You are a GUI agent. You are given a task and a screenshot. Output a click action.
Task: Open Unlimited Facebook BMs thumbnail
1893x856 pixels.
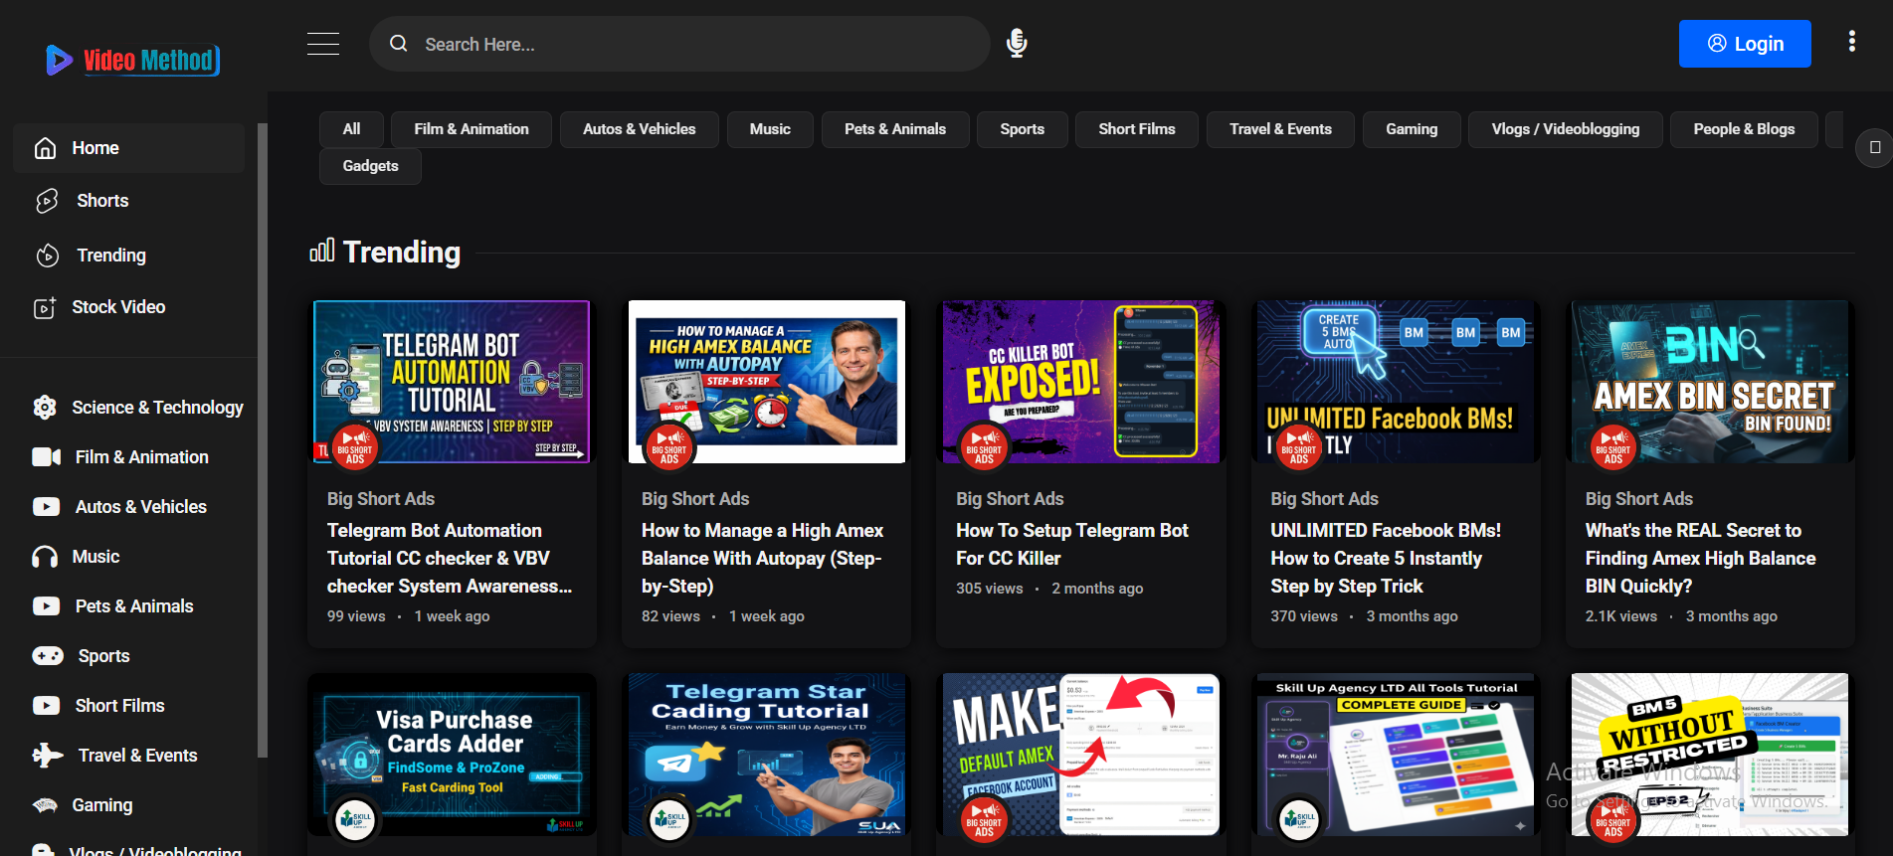[x=1396, y=382]
